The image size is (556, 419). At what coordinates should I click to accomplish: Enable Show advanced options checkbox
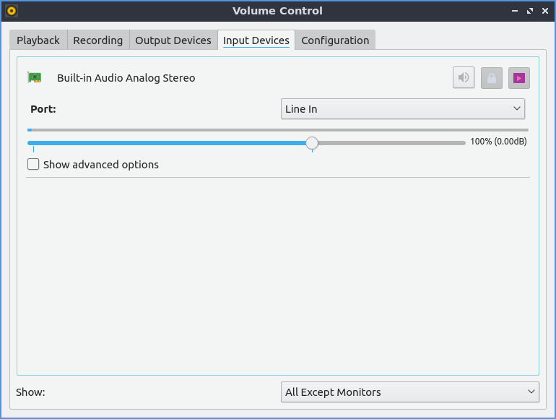coord(33,165)
